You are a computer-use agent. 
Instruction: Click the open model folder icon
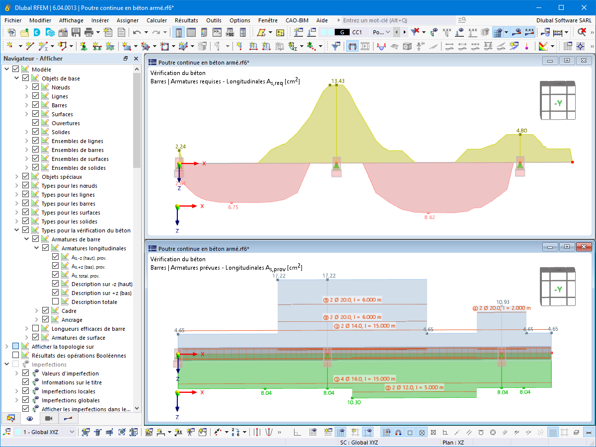[x=24, y=32]
